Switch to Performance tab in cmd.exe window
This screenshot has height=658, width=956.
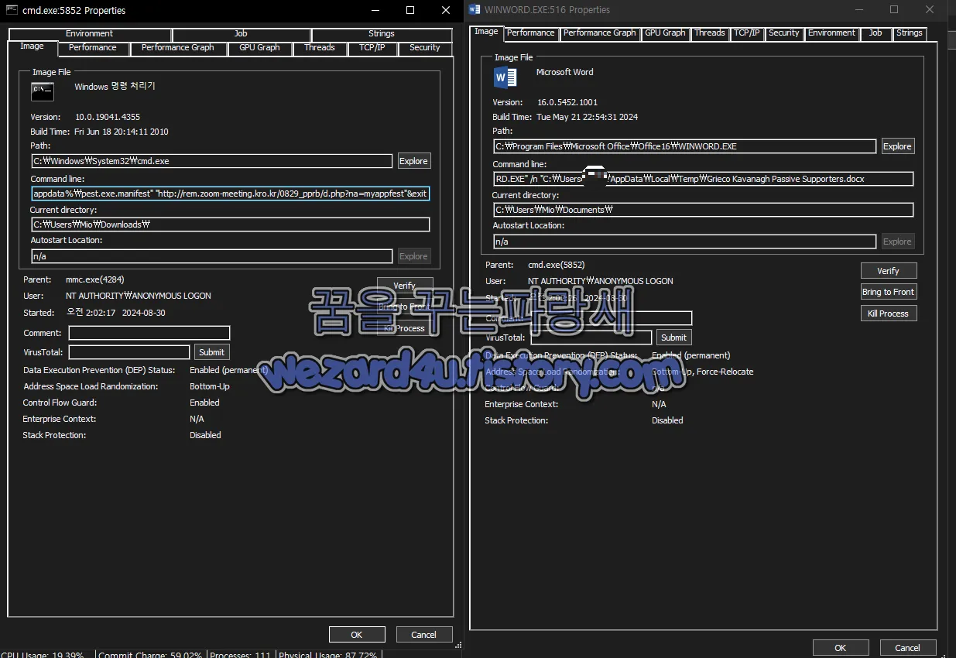(x=93, y=48)
